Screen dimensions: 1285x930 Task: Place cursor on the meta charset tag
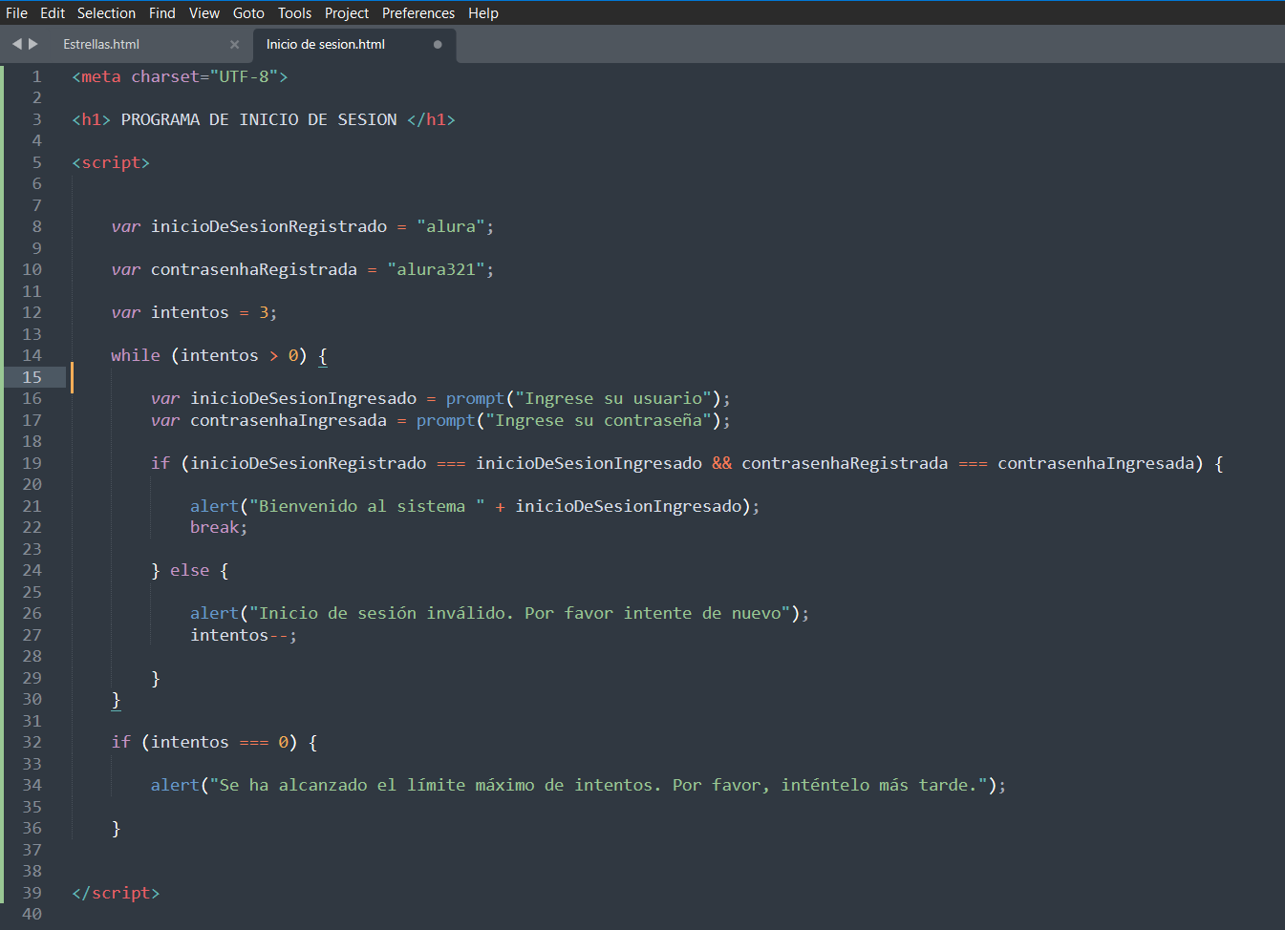pyautogui.click(x=180, y=76)
